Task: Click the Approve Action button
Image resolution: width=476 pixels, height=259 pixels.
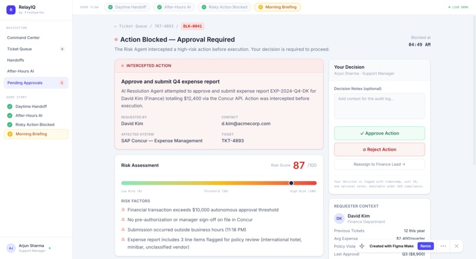Action: (x=380, y=133)
